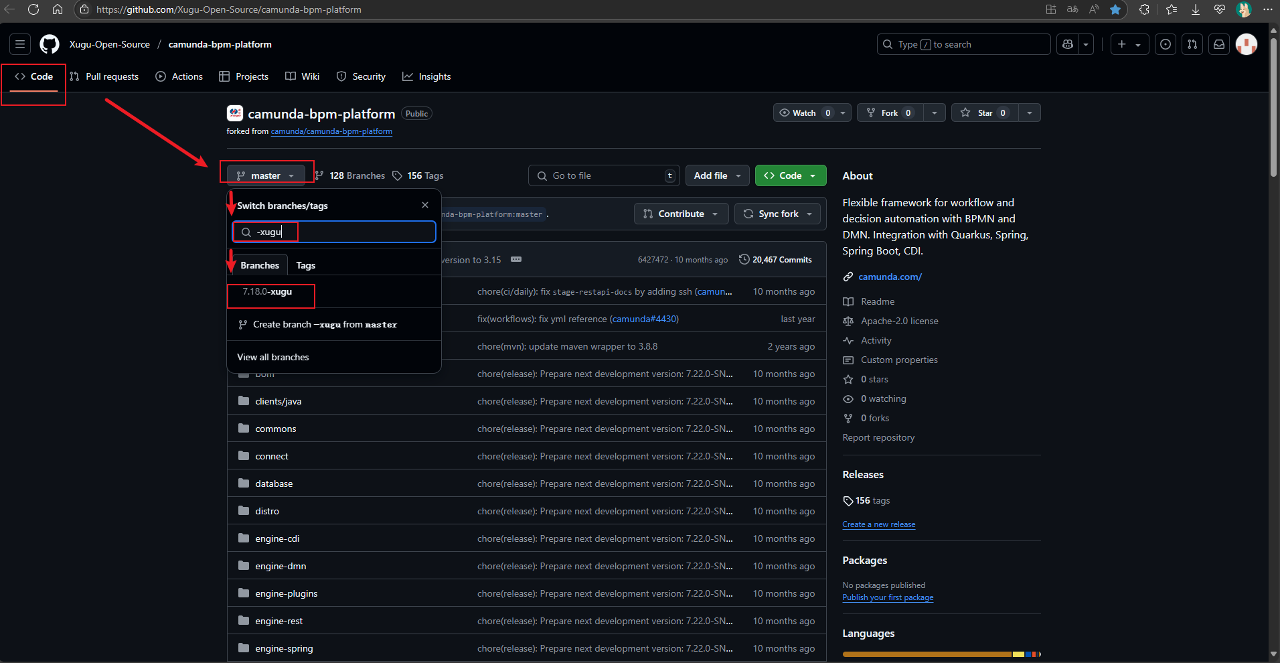Open the pull requests icon in header
Viewport: 1280px width, 663px height.
[1192, 44]
